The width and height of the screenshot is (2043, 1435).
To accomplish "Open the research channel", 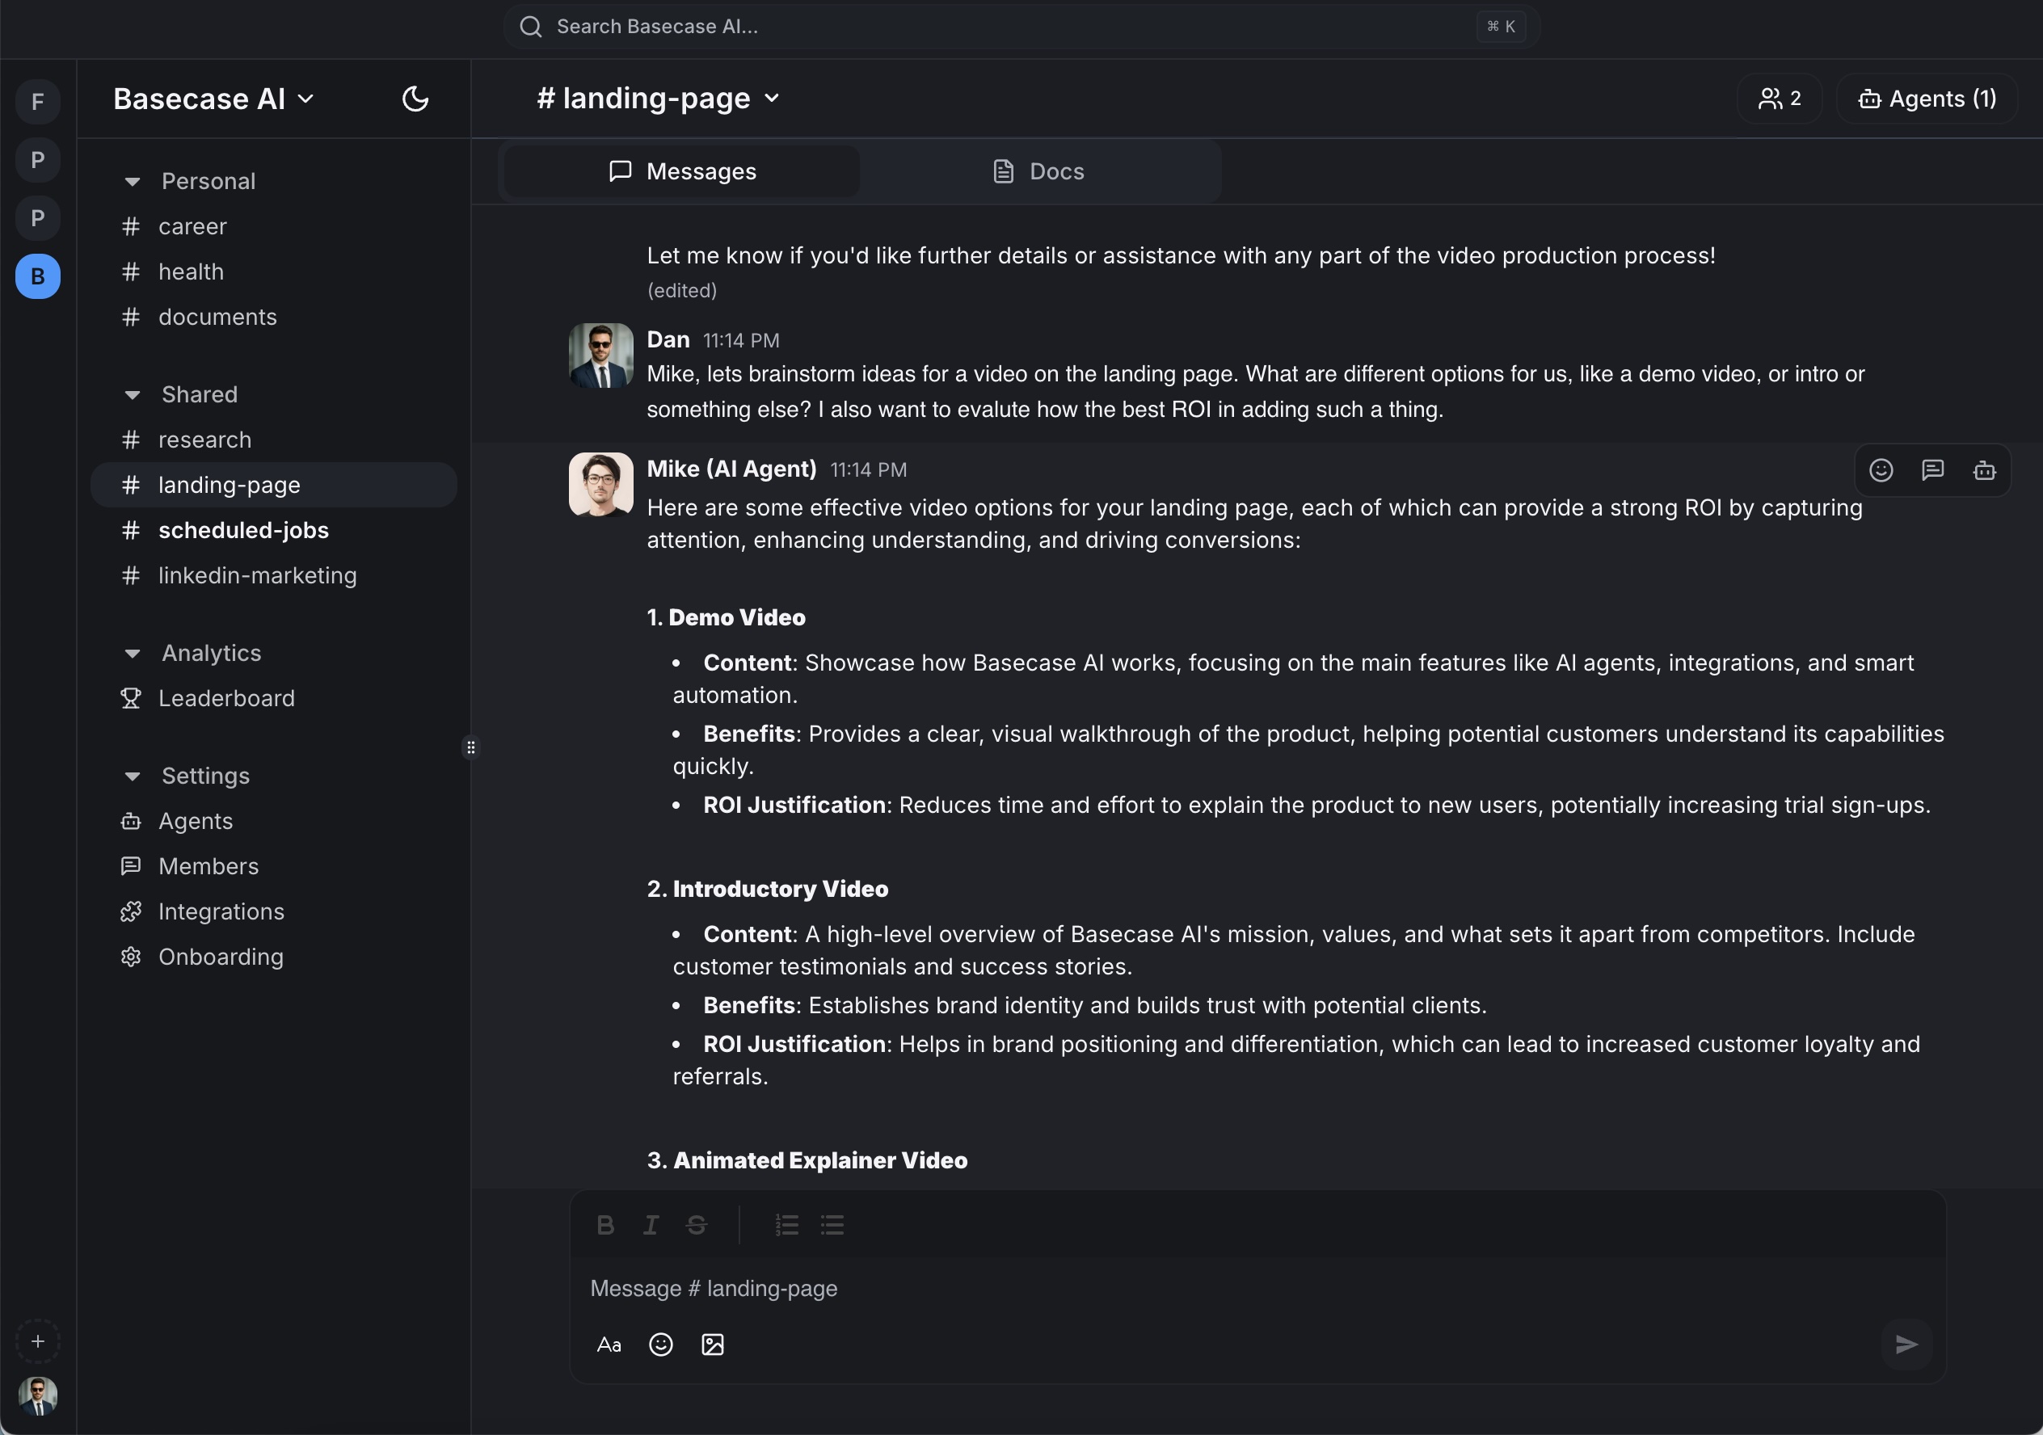I will pyautogui.click(x=274, y=440).
